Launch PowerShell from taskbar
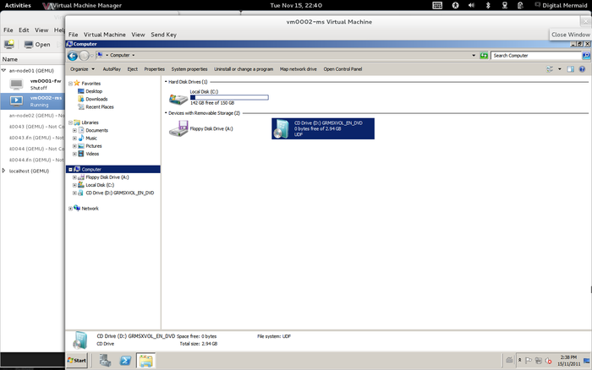The width and height of the screenshot is (592, 370). 125,361
